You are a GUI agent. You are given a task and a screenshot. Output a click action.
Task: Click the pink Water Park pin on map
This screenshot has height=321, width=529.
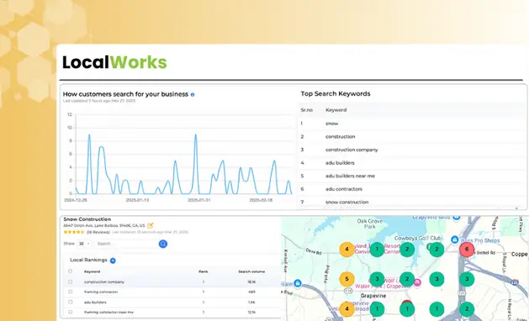click(417, 282)
